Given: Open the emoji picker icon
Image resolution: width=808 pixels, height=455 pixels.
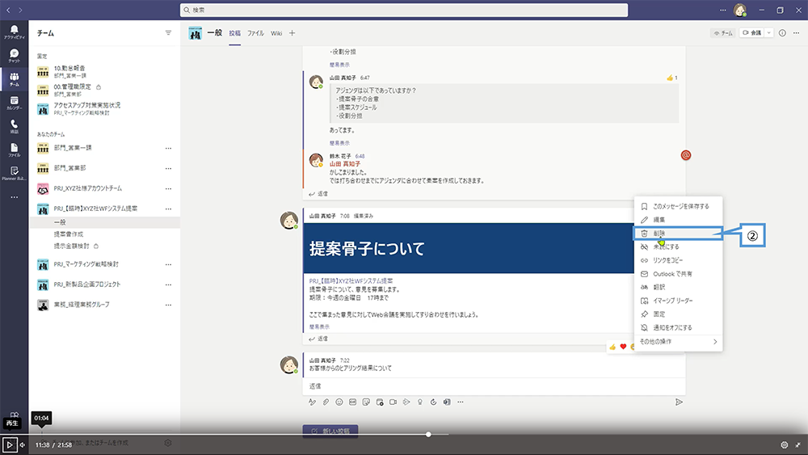Looking at the screenshot, I should [x=339, y=402].
